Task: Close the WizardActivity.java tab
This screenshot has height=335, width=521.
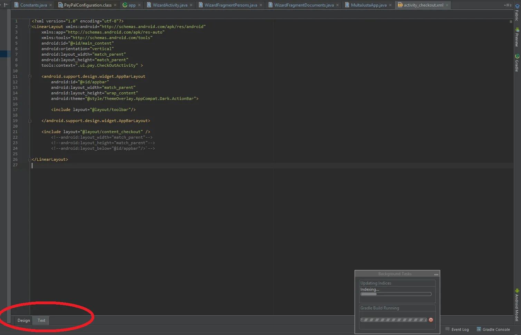Action: click(x=191, y=5)
